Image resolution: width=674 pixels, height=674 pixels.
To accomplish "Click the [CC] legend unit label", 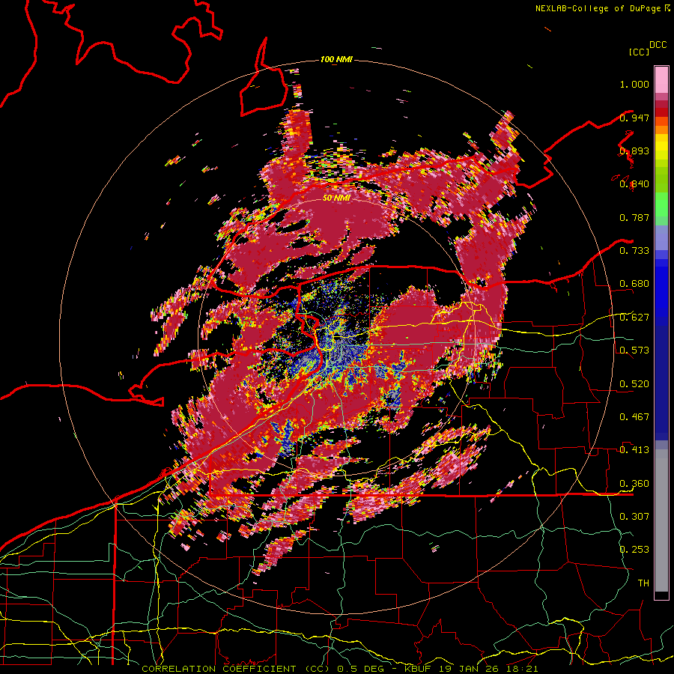I will 639,52.
